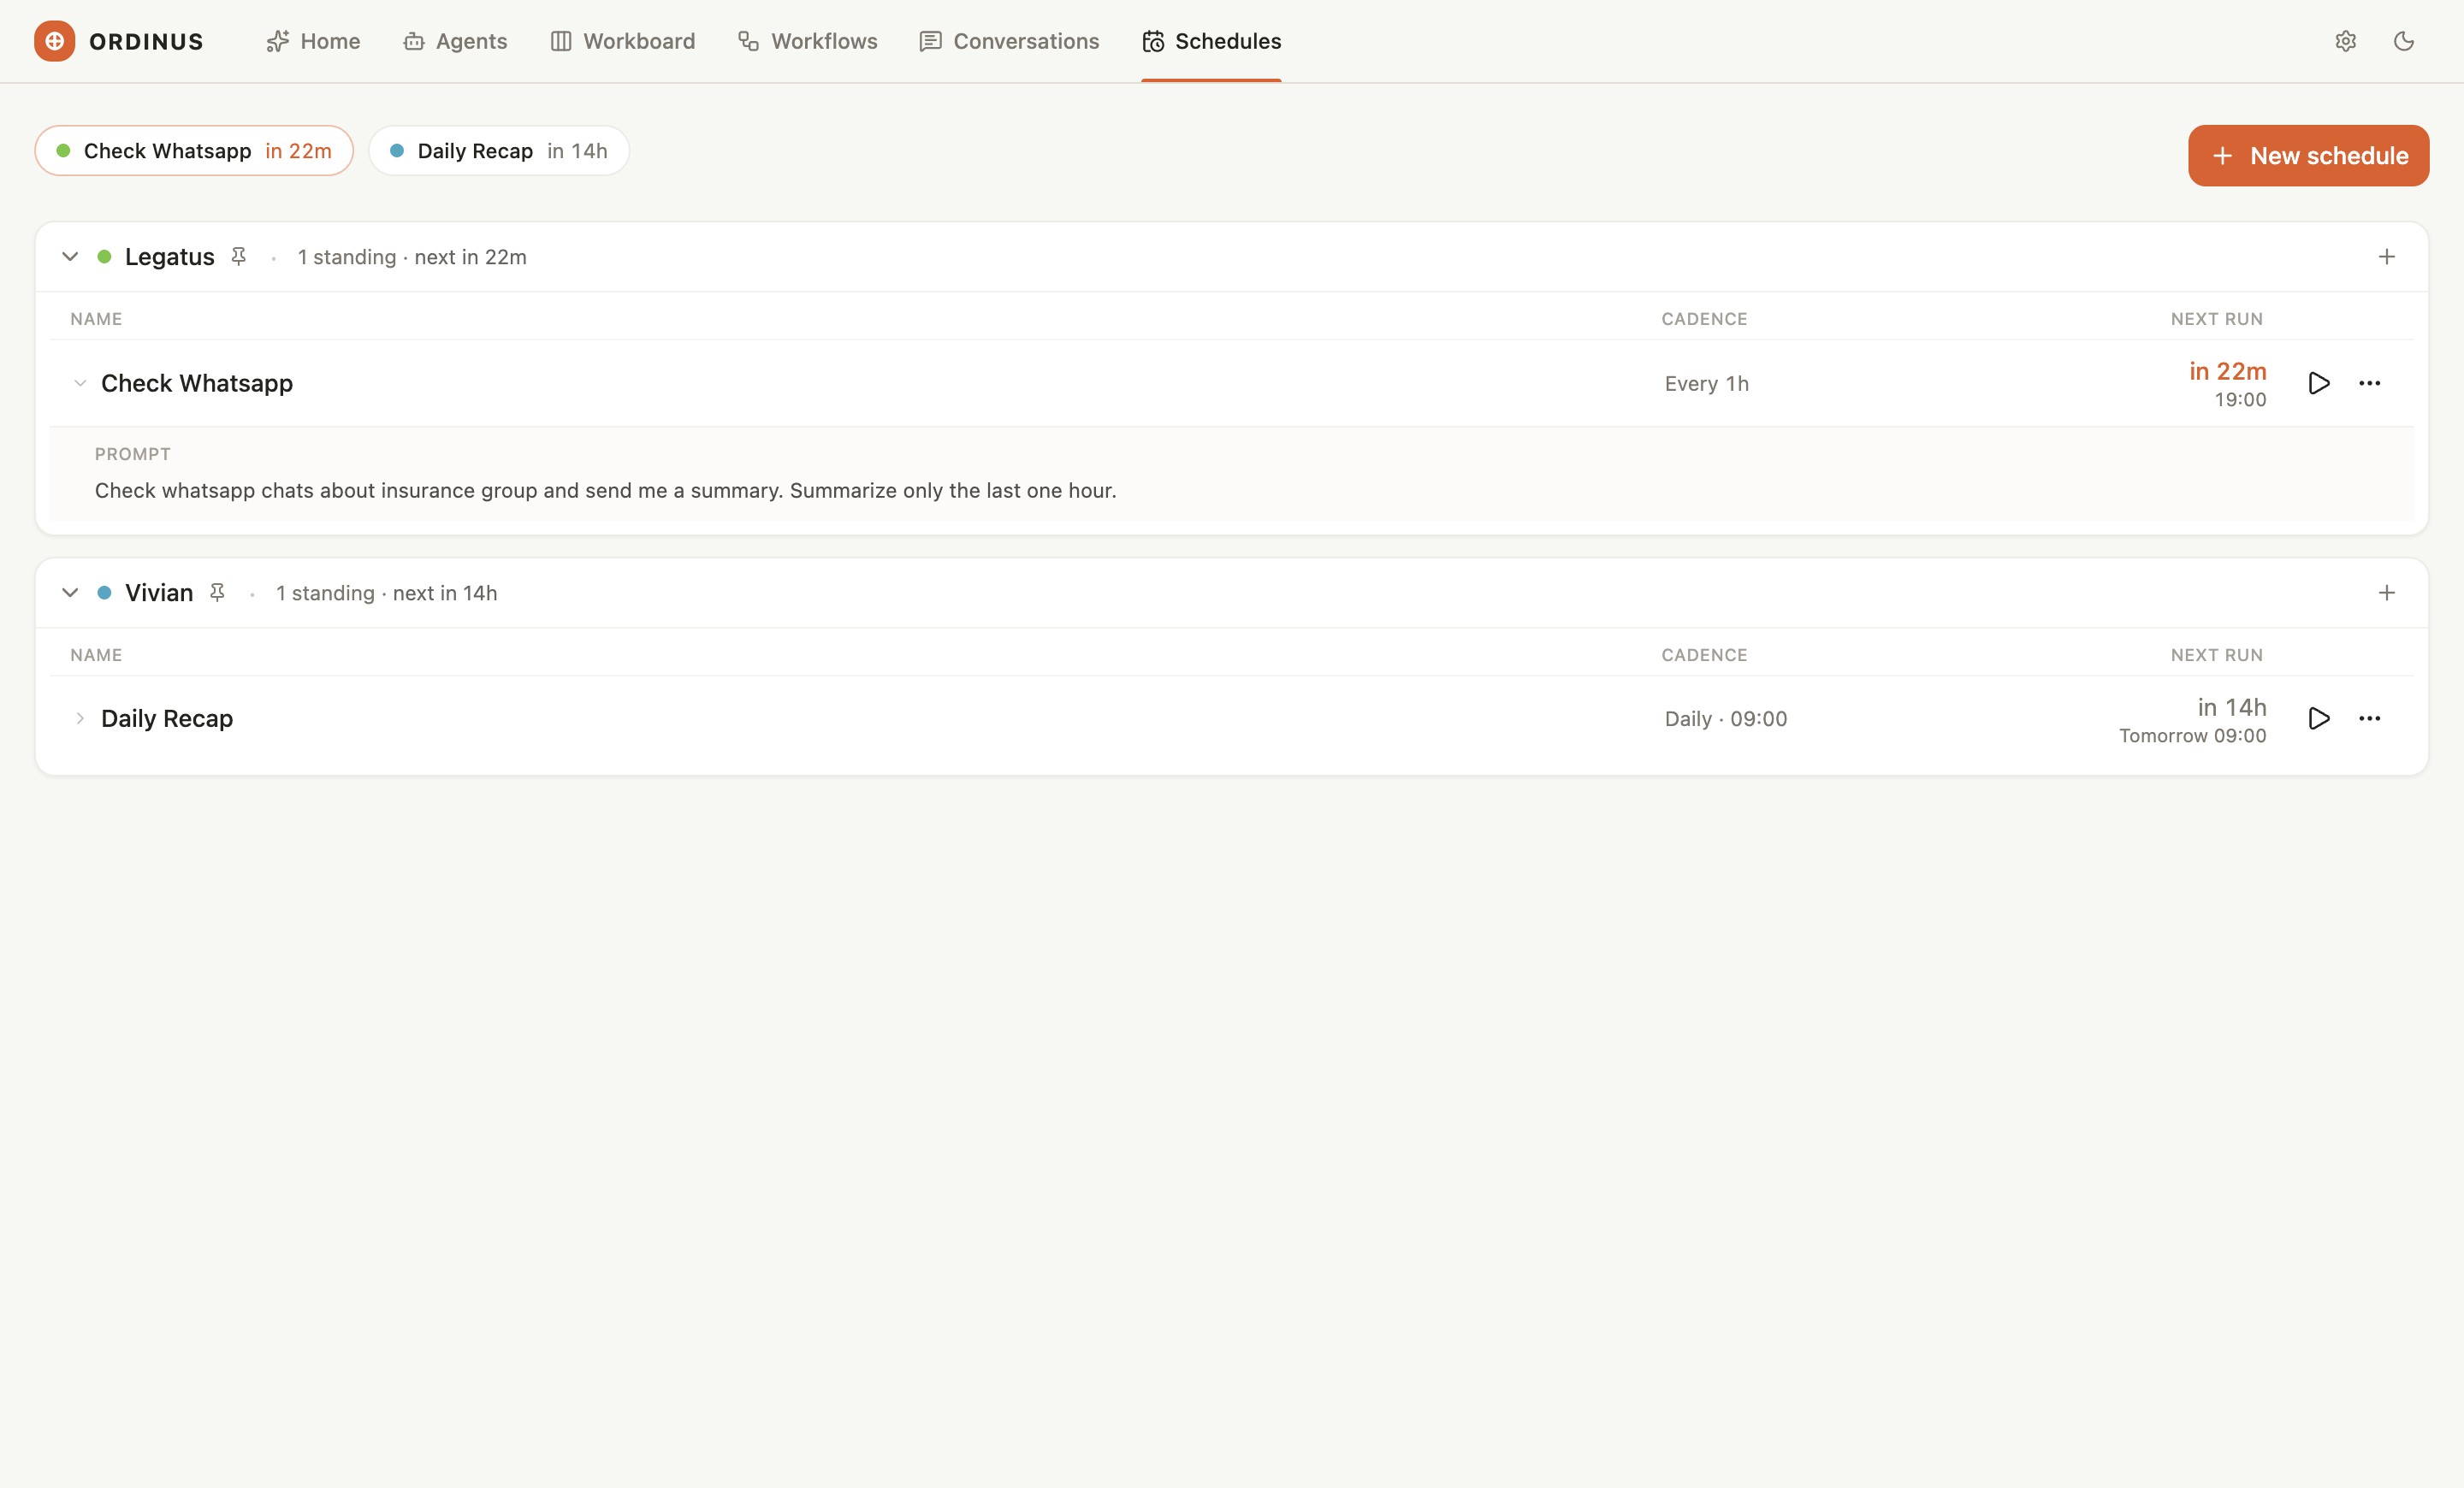
Task: Collapse the Vivian agent group
Action: (x=70, y=593)
